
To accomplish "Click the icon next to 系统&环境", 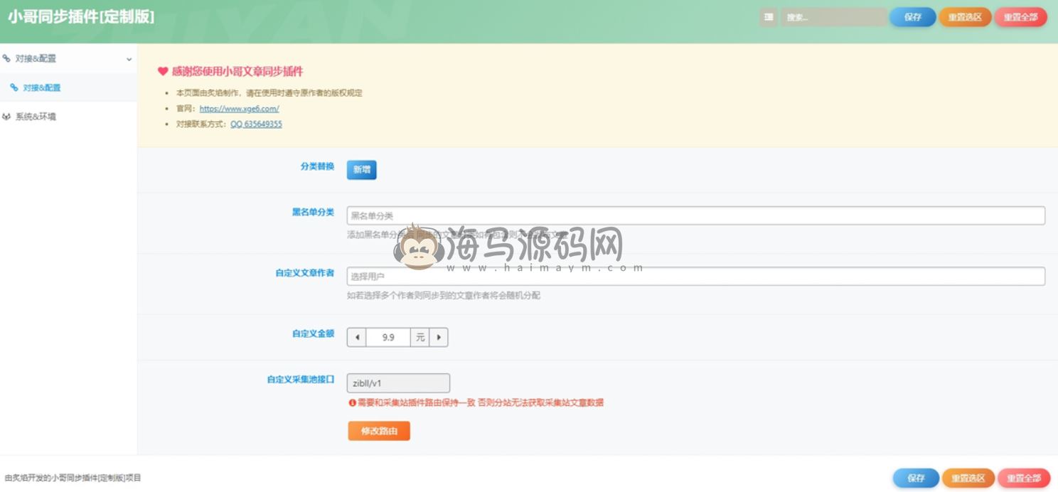I will 6,117.
